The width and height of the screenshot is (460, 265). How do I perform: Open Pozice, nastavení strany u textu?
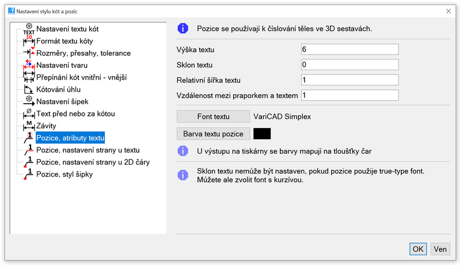click(x=88, y=150)
